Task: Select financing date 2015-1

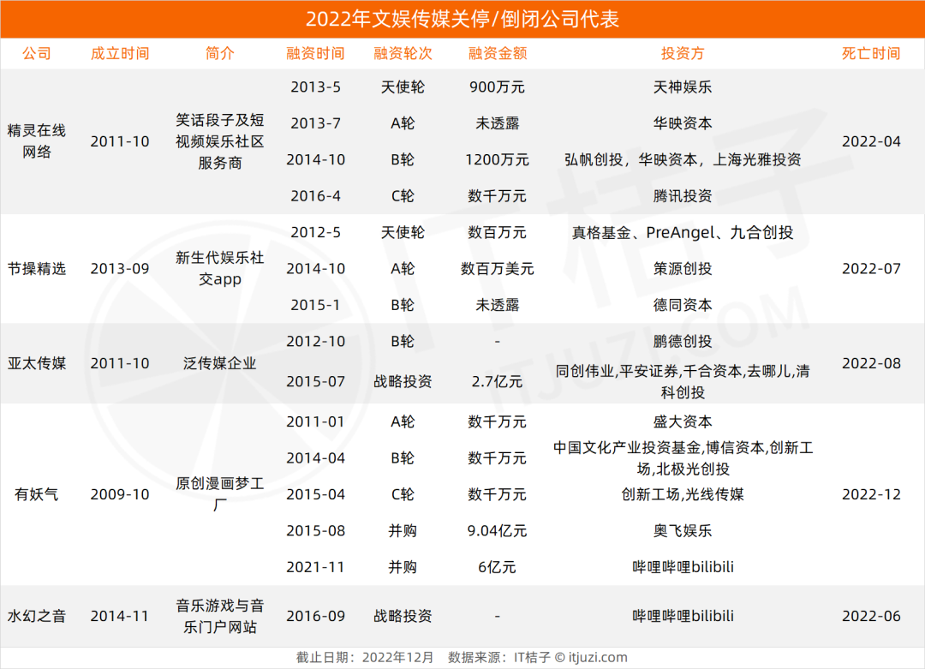Action: click(315, 305)
